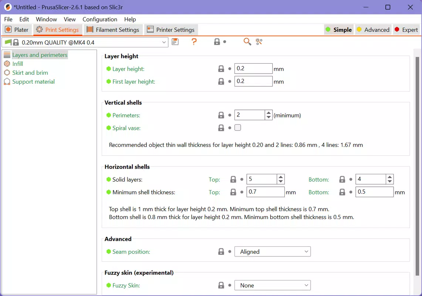
Task: Switch to Simple mode
Action: [338, 30]
